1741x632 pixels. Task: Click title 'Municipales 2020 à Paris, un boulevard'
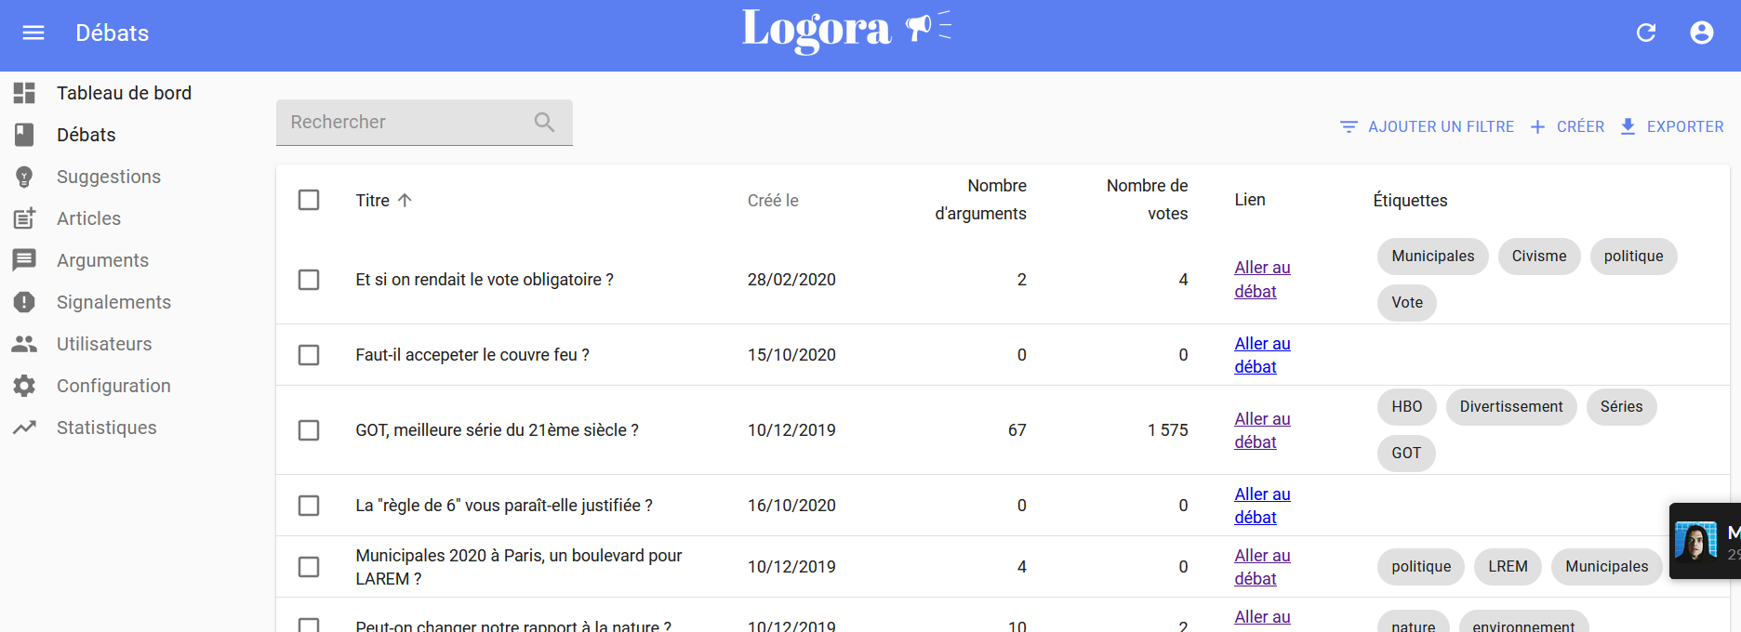click(x=519, y=567)
